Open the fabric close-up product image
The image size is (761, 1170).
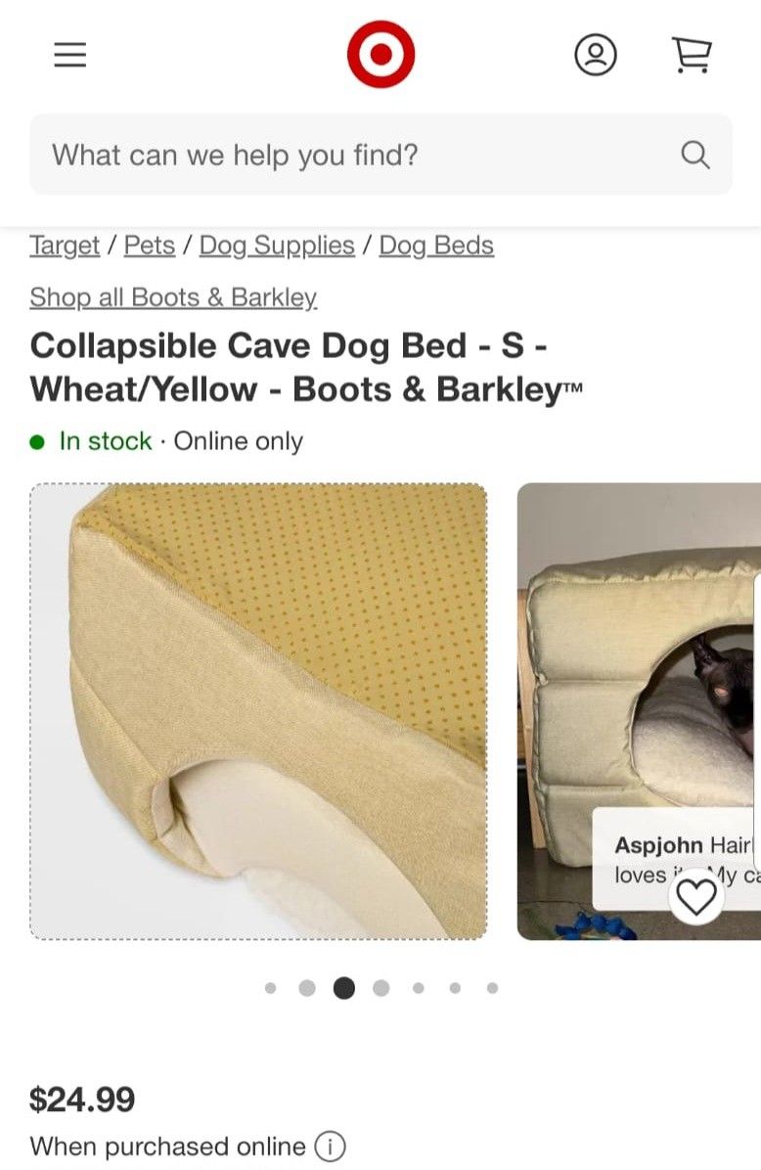(x=258, y=711)
